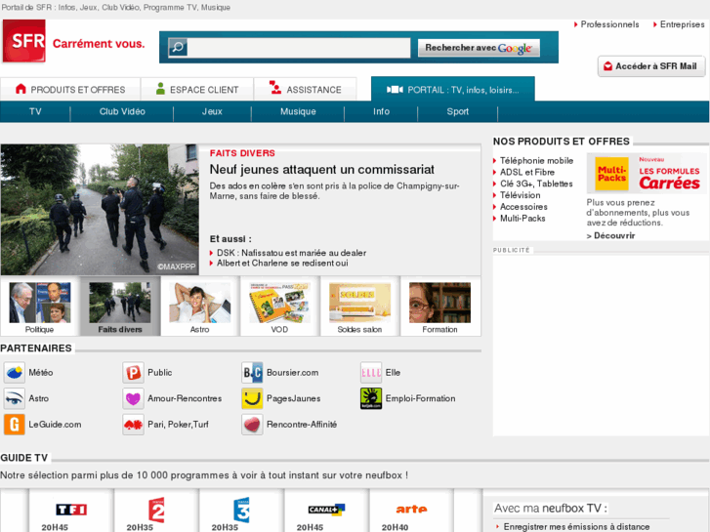Viewport: 710px width, 532px height.
Task: Click Rechercher avec Google button
Action: coord(479,48)
